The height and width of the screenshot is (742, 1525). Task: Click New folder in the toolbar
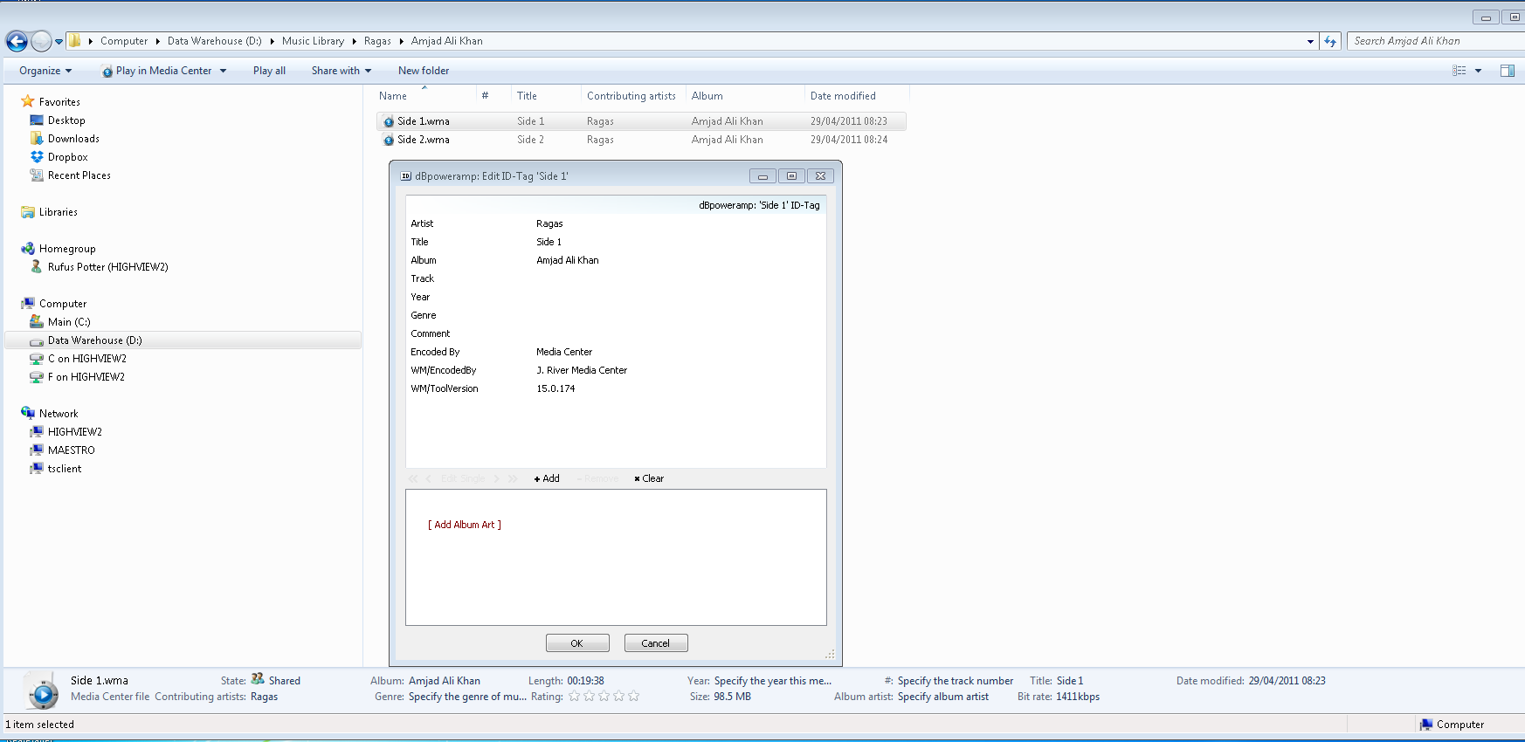pos(424,71)
